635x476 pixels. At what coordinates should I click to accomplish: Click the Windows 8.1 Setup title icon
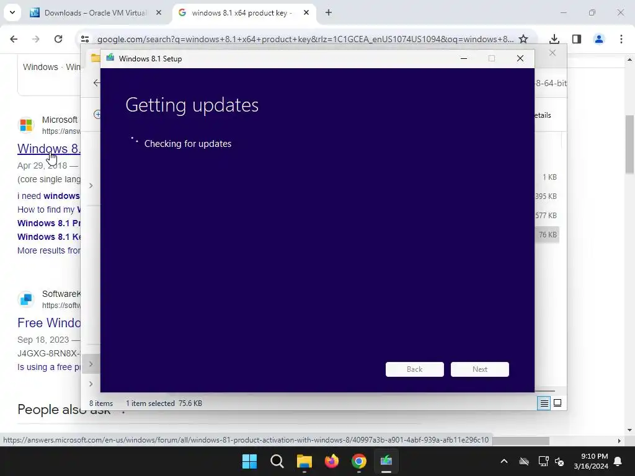[110, 58]
